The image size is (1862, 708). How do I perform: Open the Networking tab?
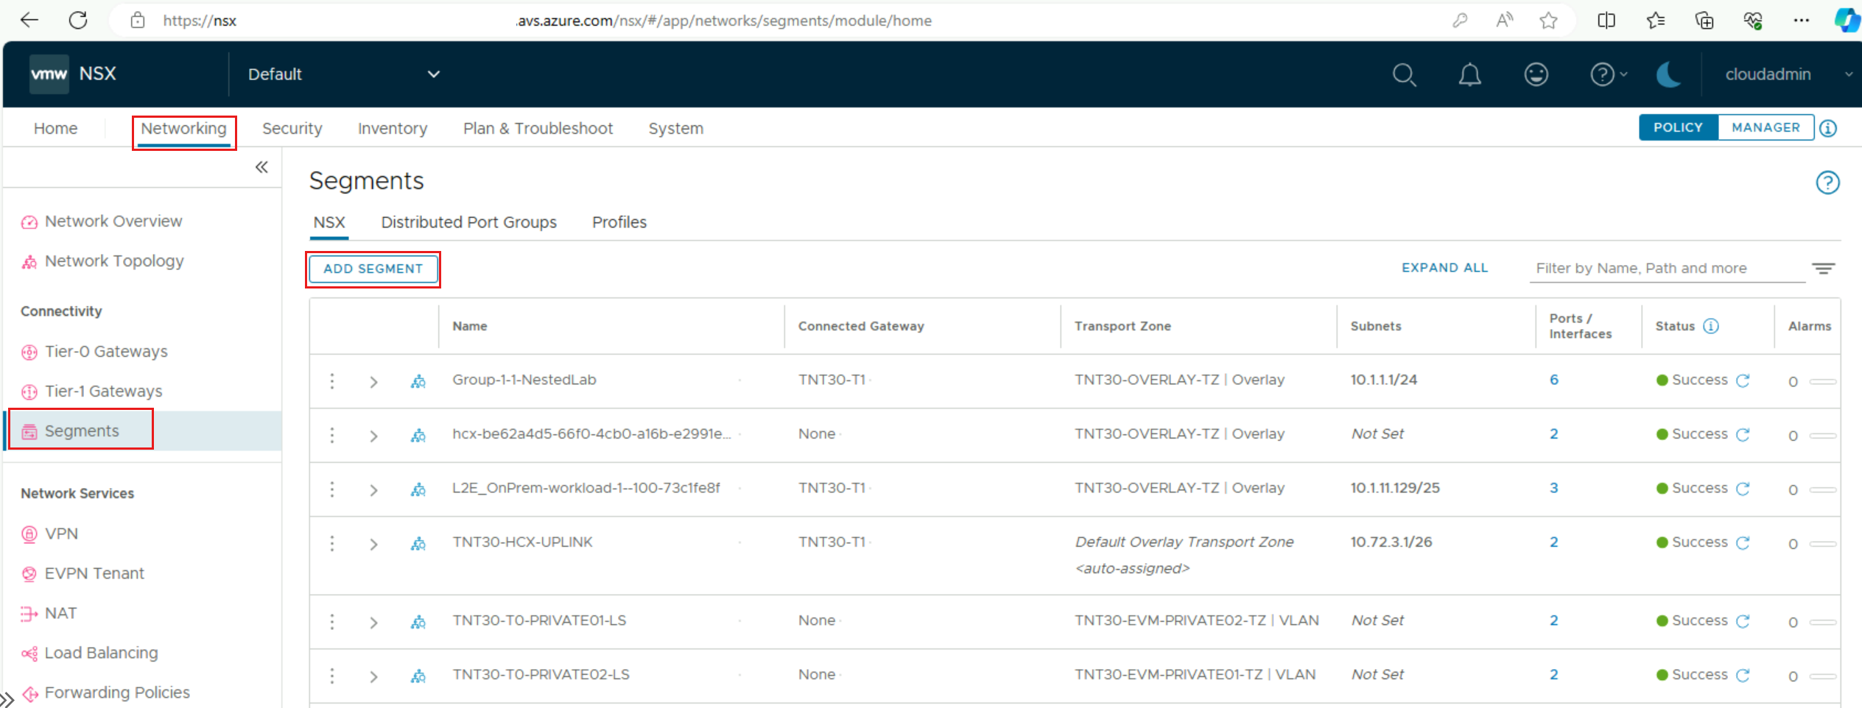tap(183, 128)
